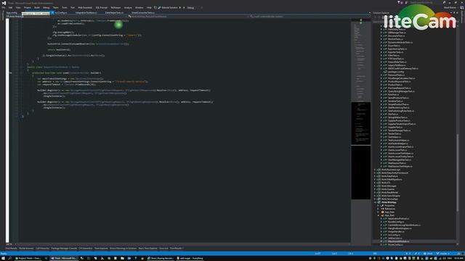Close the active editor tab
465x261 pixels.
pyautogui.click(x=52, y=13)
